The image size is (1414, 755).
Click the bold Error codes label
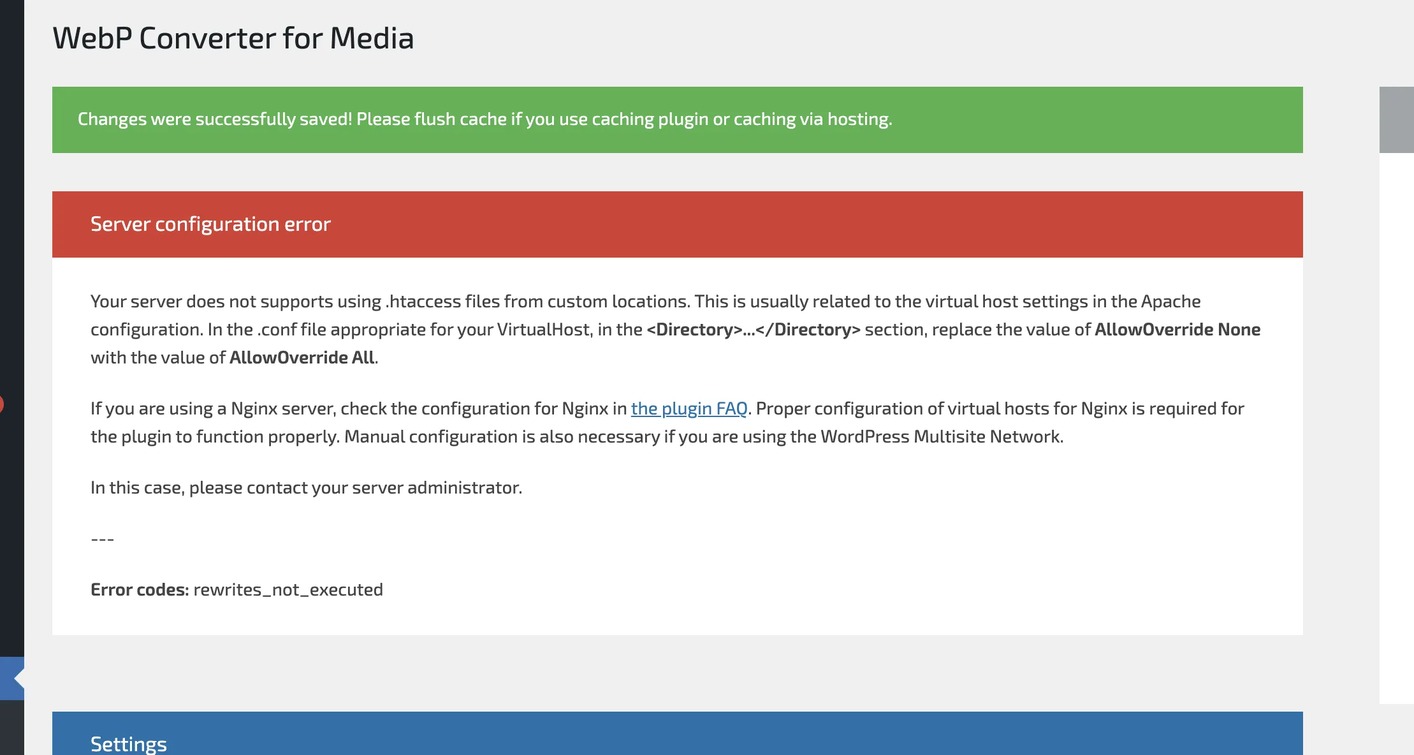[140, 590]
